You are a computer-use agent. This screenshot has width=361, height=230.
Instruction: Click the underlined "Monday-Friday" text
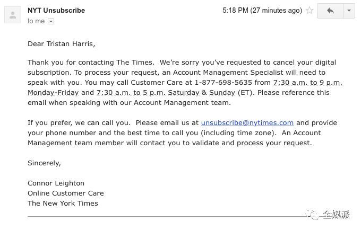[x=53, y=93]
